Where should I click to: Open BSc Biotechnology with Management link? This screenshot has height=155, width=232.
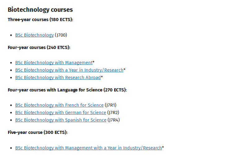(x=54, y=63)
